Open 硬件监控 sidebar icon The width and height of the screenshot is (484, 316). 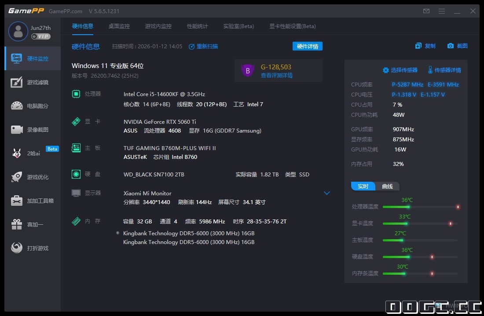(17, 58)
